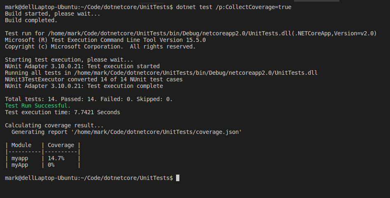Viewport: 390px width, 198px height.
Task: Click the Microsoft Test Execution Tool version line
Action: 105,40
